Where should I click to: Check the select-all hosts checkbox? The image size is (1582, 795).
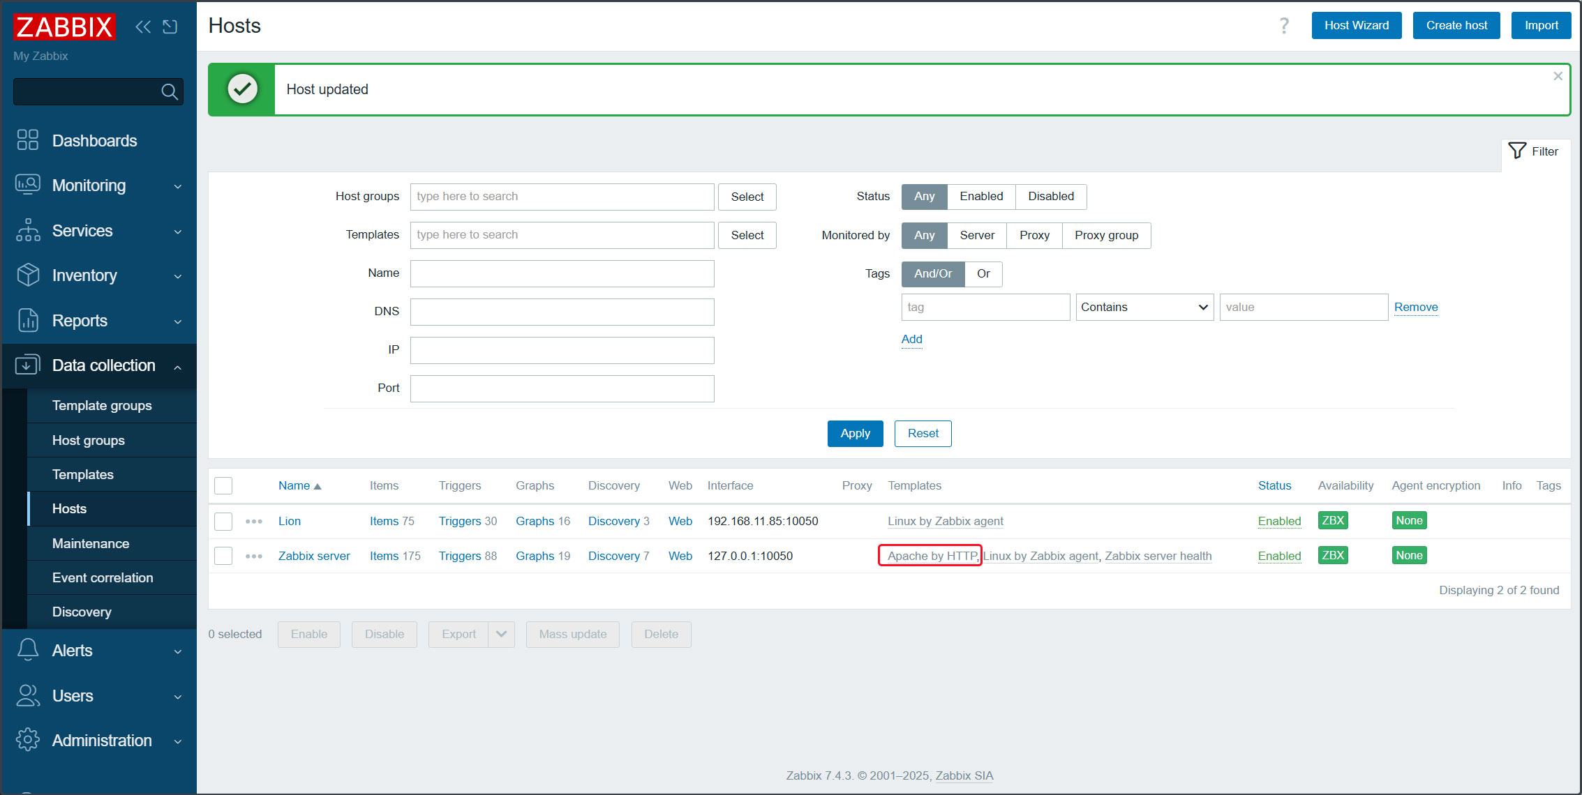coord(223,485)
